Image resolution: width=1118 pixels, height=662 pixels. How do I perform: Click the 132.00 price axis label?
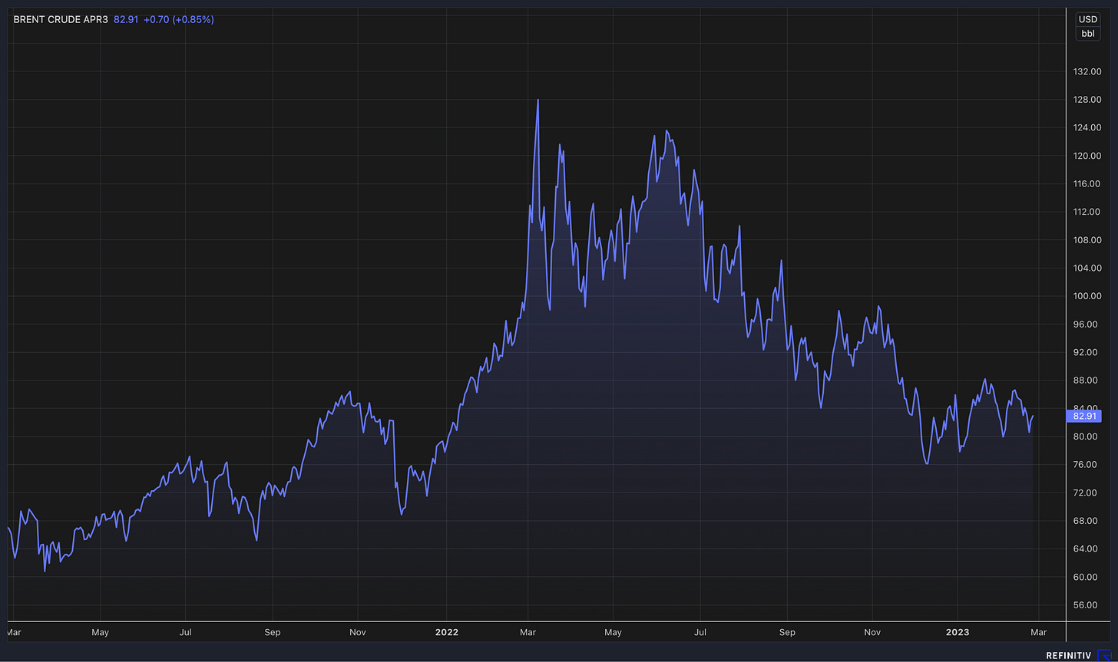pyautogui.click(x=1087, y=71)
